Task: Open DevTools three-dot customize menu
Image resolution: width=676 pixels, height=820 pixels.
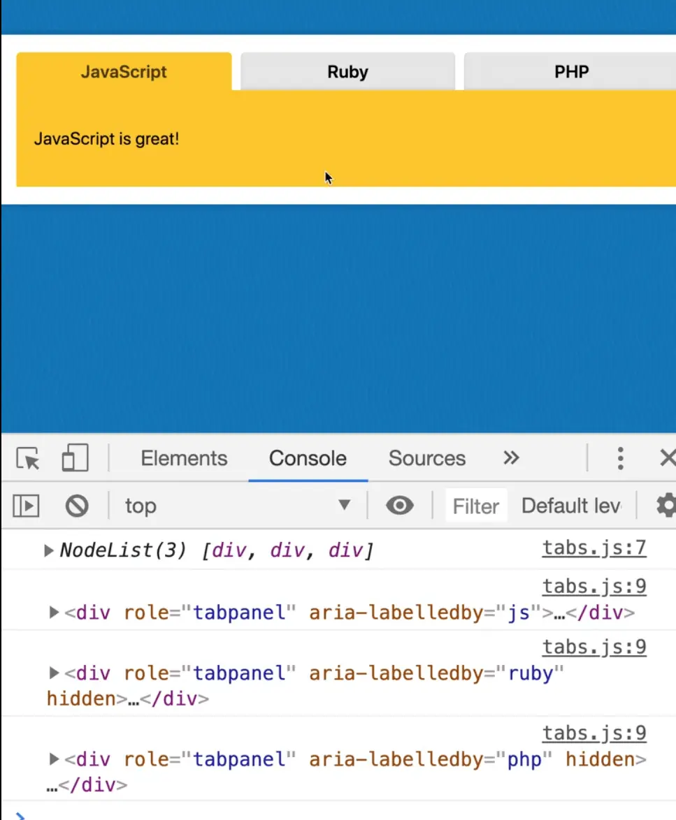Action: coord(619,459)
